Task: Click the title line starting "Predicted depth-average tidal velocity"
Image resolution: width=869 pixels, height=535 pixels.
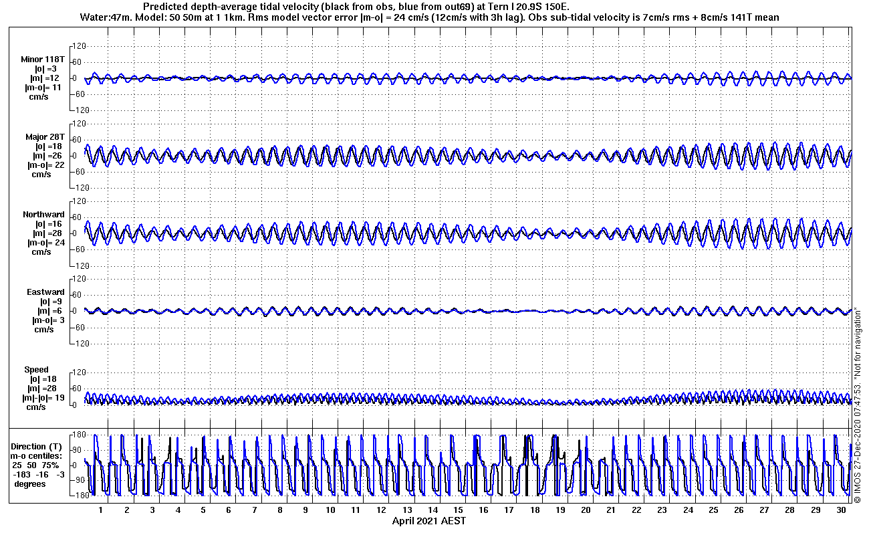Action: tap(356, 7)
